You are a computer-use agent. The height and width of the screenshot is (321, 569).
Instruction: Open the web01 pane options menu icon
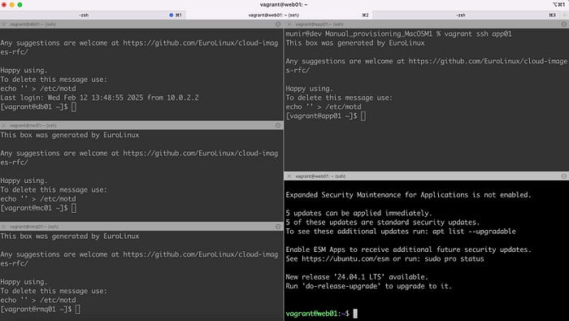(564, 176)
